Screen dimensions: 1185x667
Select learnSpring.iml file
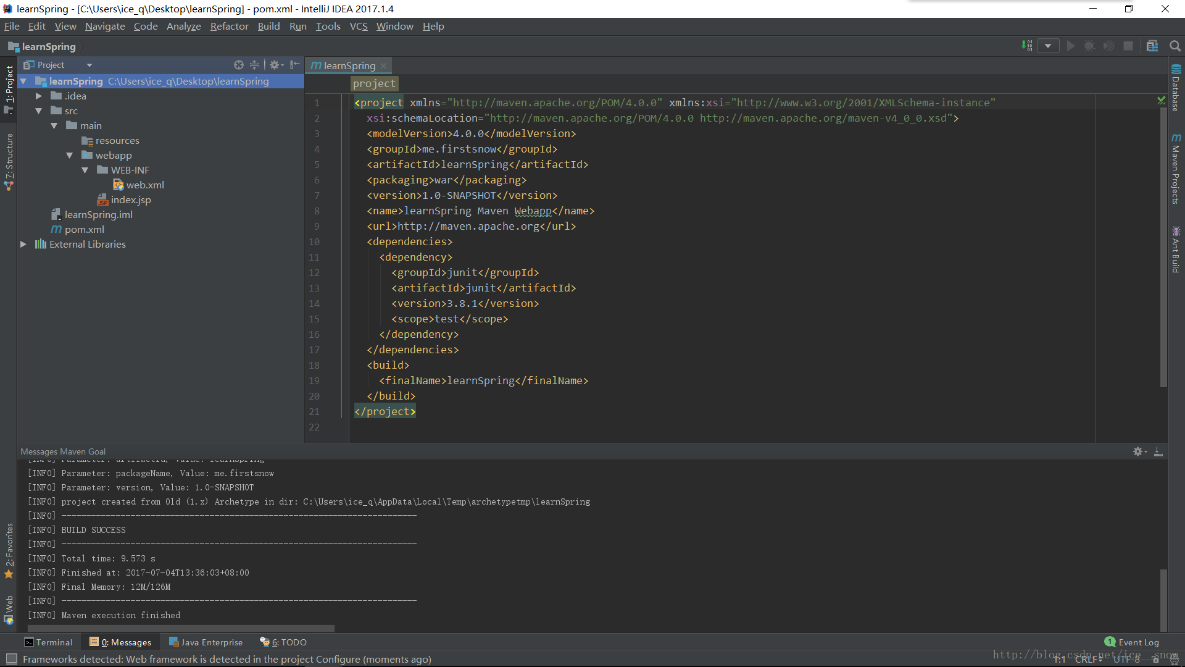92,215
